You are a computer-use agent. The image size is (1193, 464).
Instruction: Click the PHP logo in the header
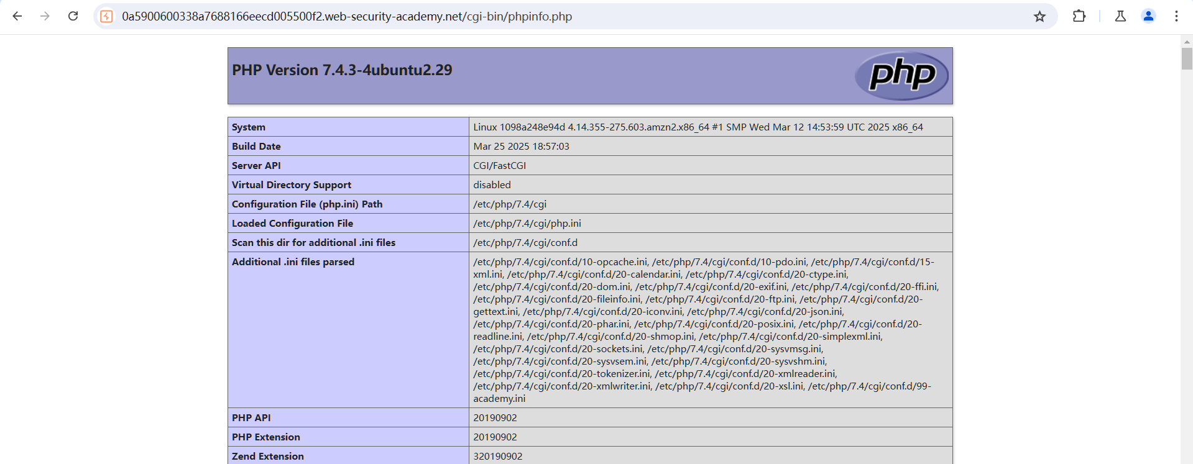click(x=901, y=76)
